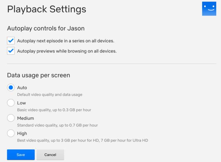Choose the Low data usage radio button
The height and width of the screenshot is (162, 221).
[11, 103]
